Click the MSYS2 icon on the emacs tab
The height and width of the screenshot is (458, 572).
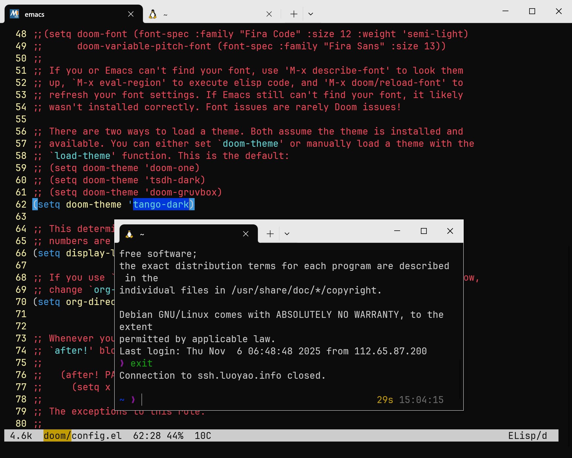(x=15, y=14)
